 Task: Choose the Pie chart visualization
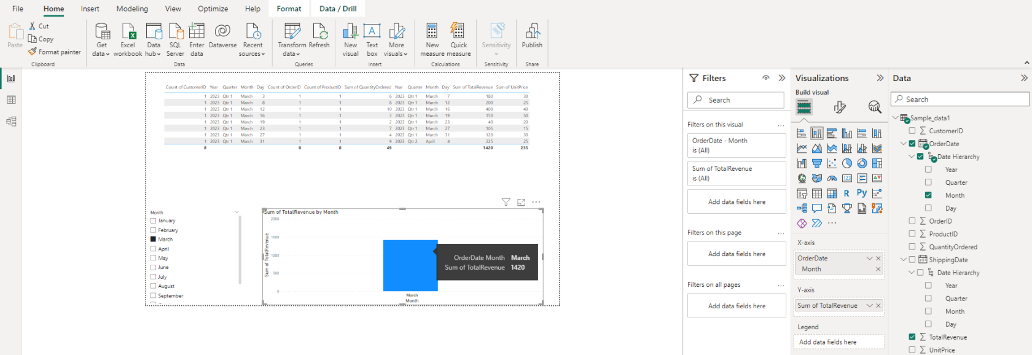pyautogui.click(x=847, y=163)
